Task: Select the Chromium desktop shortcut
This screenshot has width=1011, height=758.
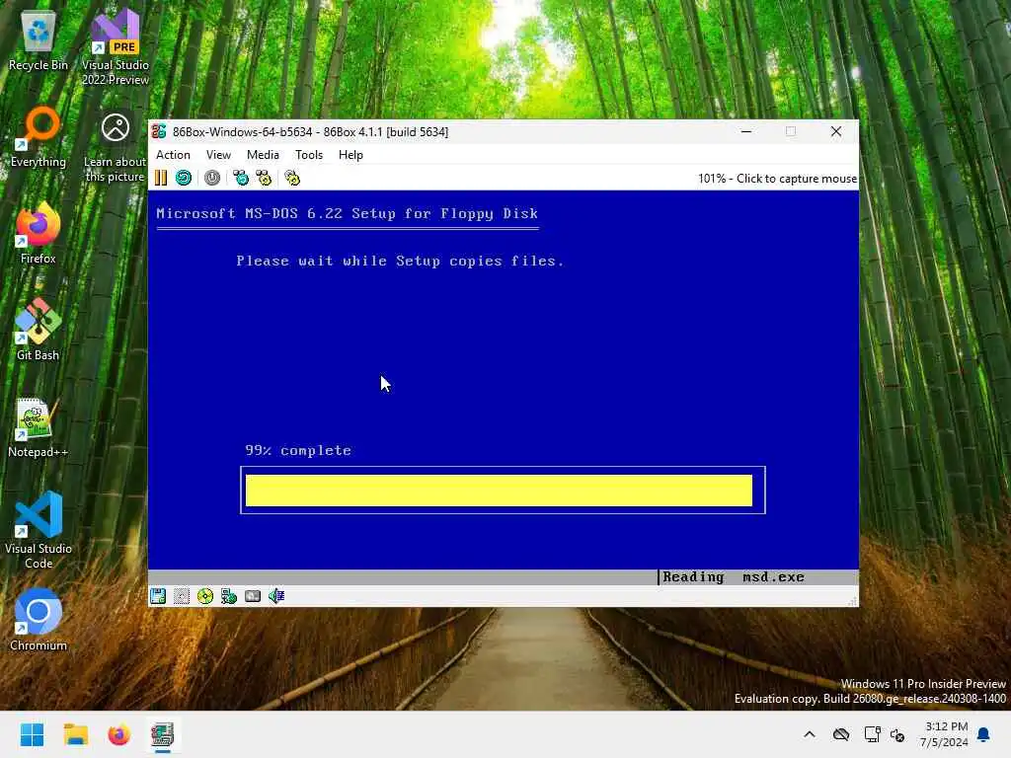Action: coord(39,621)
